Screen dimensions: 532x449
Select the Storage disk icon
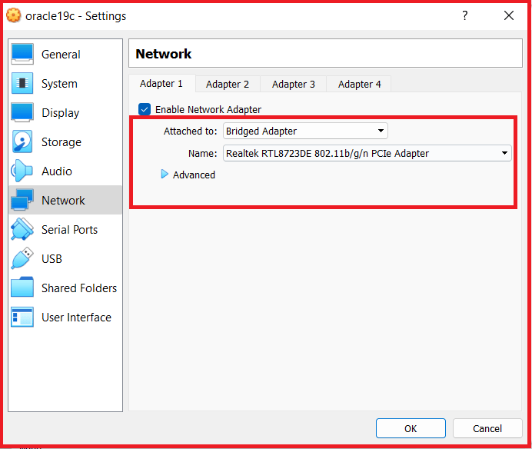[x=22, y=141]
